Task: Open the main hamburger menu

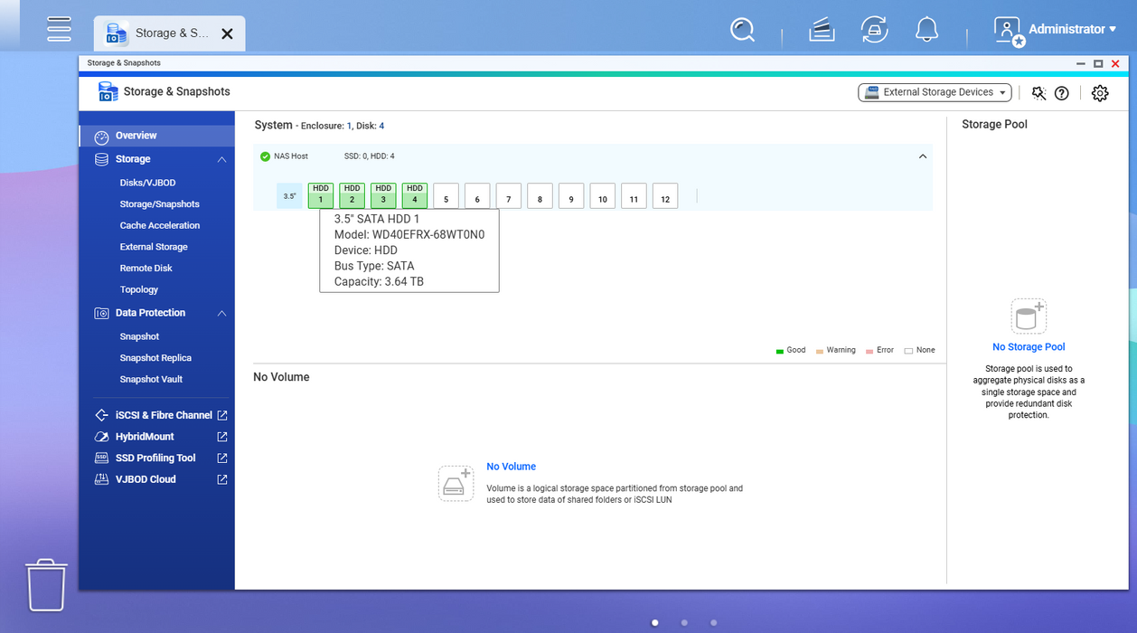Action: (x=59, y=29)
